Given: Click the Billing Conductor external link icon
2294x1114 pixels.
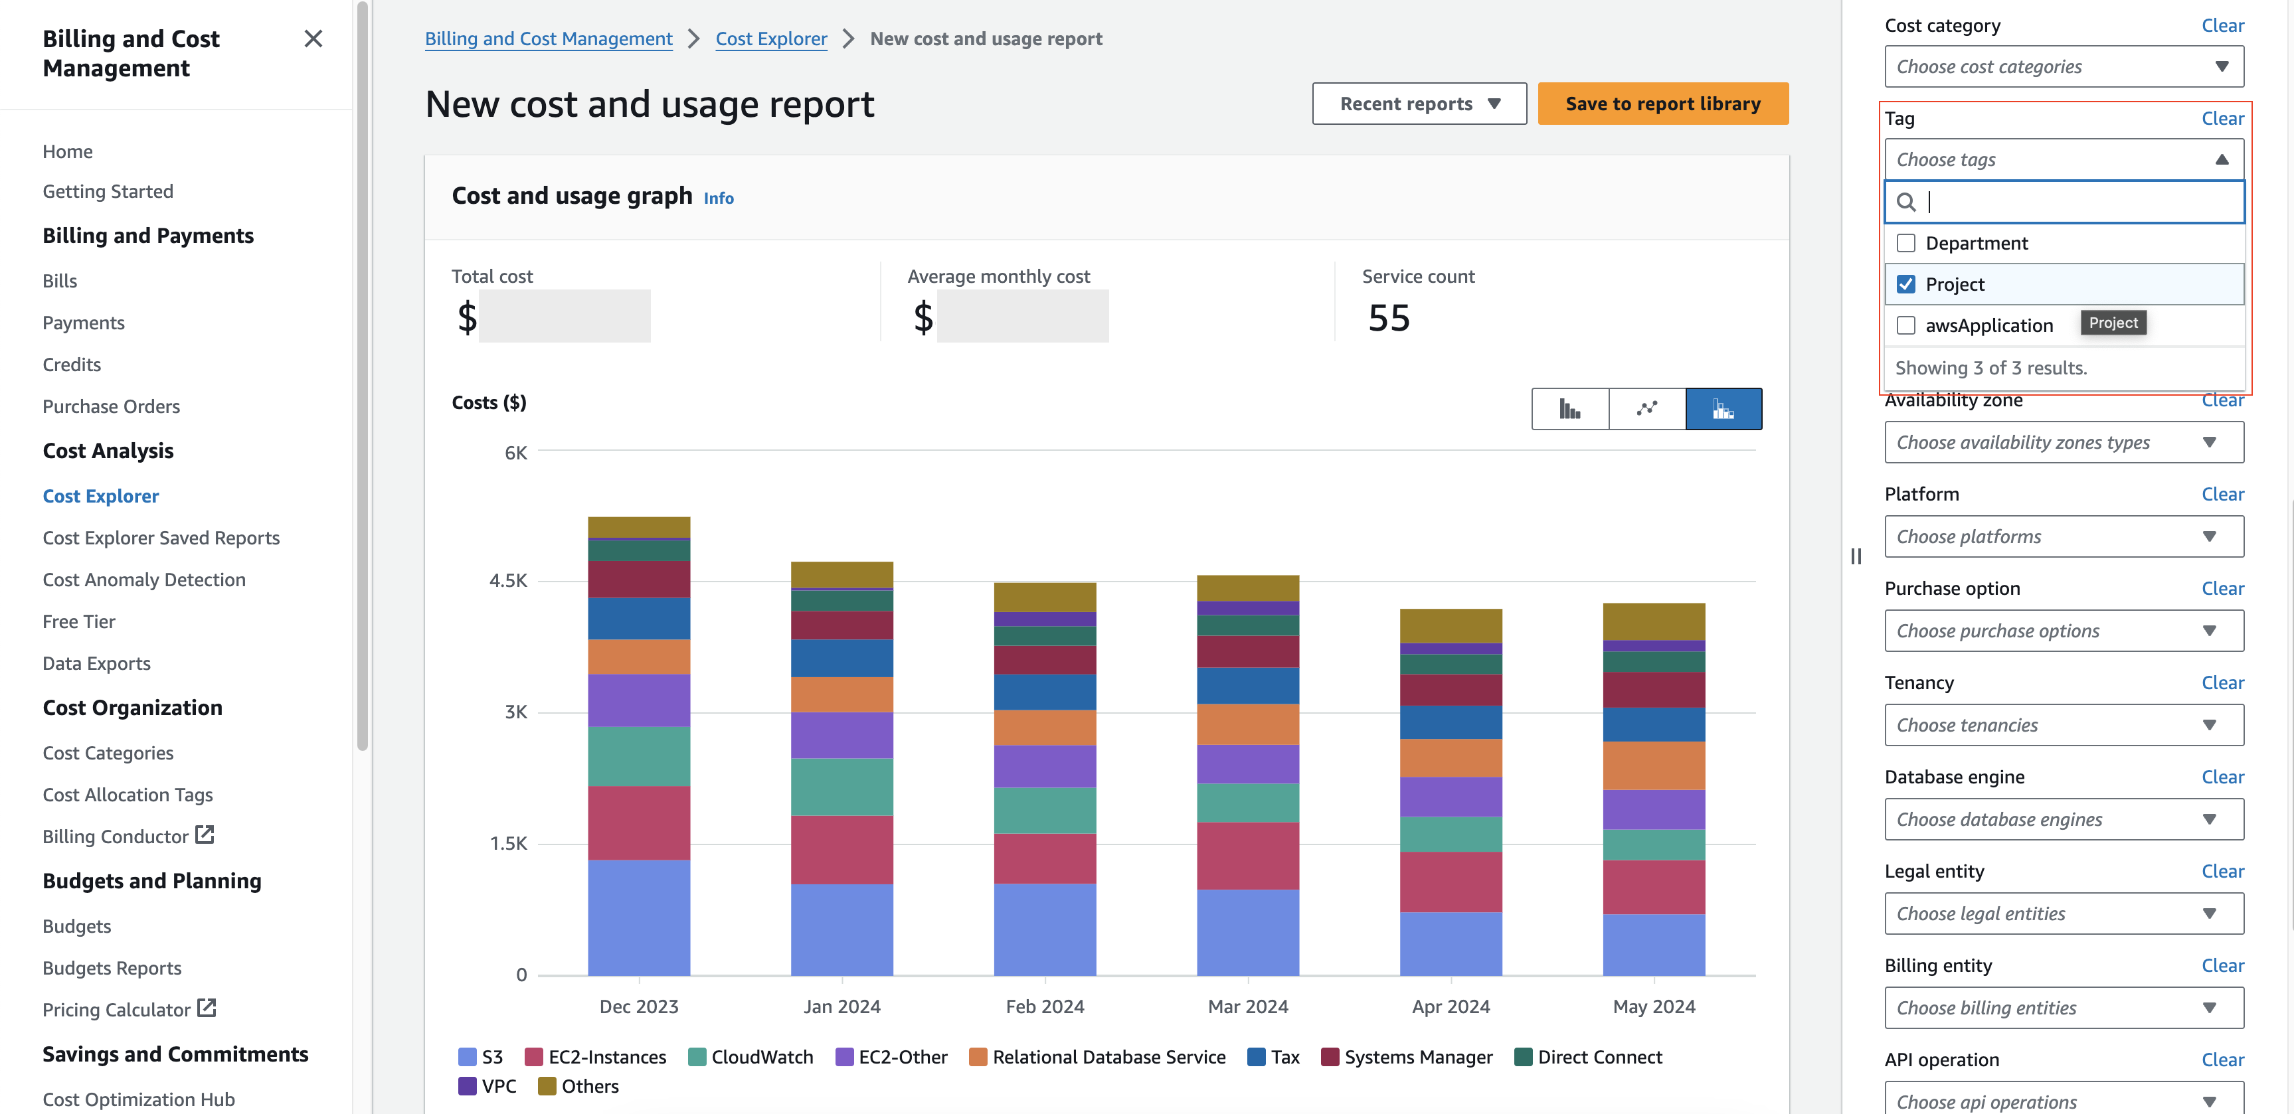Looking at the screenshot, I should point(205,835).
